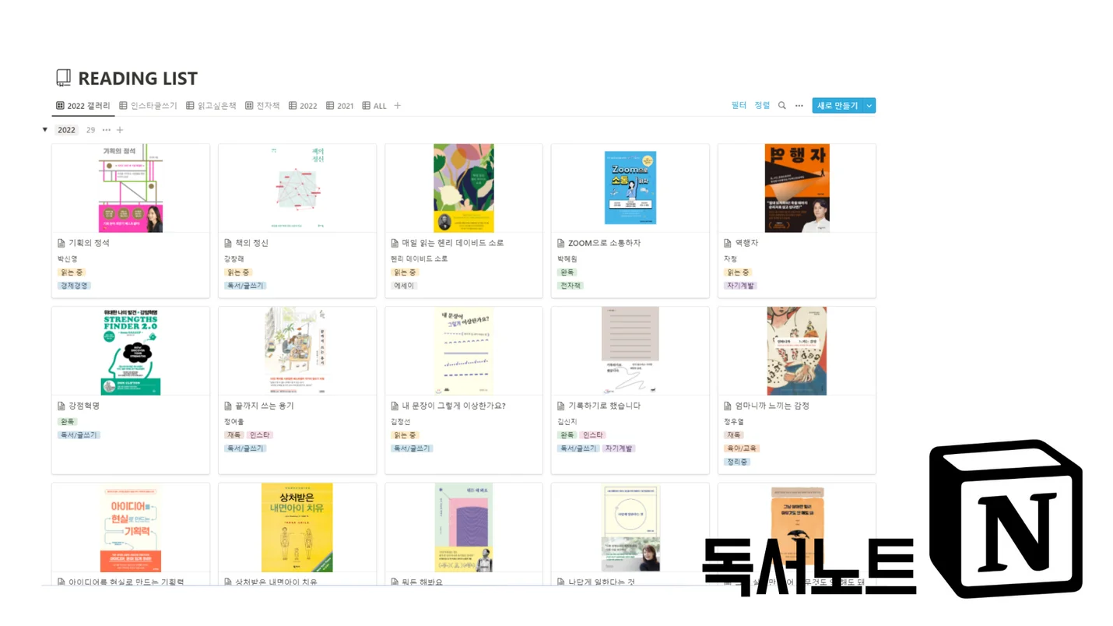Click page icon beside 역행자 title
The height and width of the screenshot is (626, 1113).
(x=728, y=243)
